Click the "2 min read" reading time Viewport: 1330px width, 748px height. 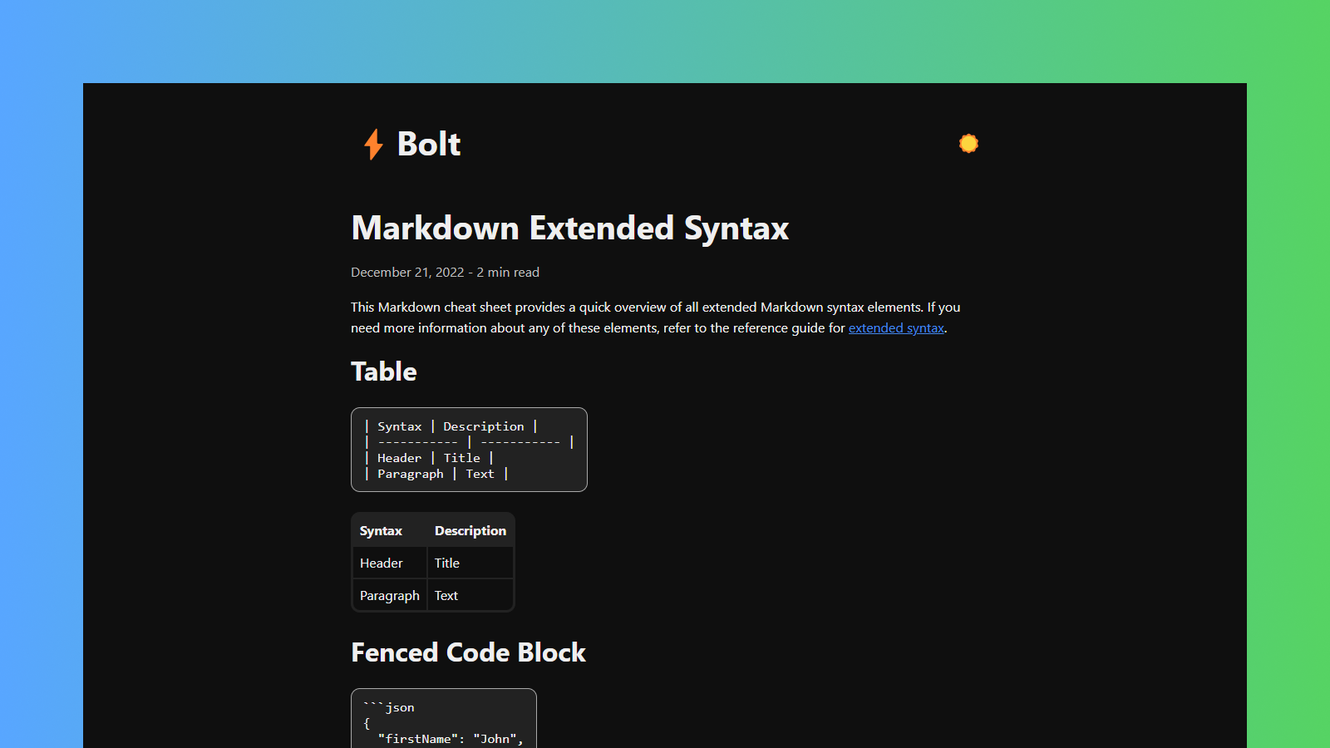[x=508, y=273]
